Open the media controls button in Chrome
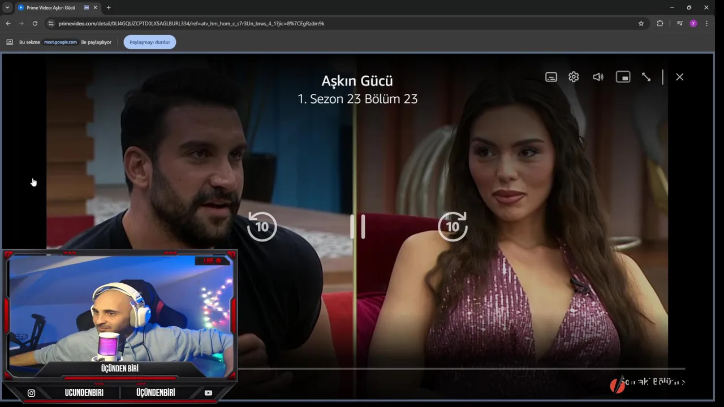This screenshot has height=407, width=724. pyautogui.click(x=679, y=23)
